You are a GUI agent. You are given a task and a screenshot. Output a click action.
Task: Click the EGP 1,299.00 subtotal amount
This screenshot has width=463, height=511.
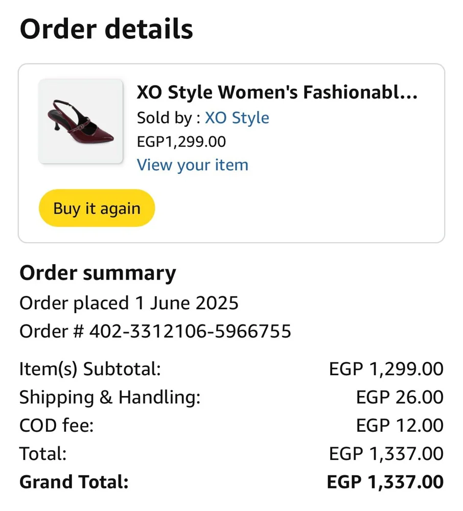386,369
